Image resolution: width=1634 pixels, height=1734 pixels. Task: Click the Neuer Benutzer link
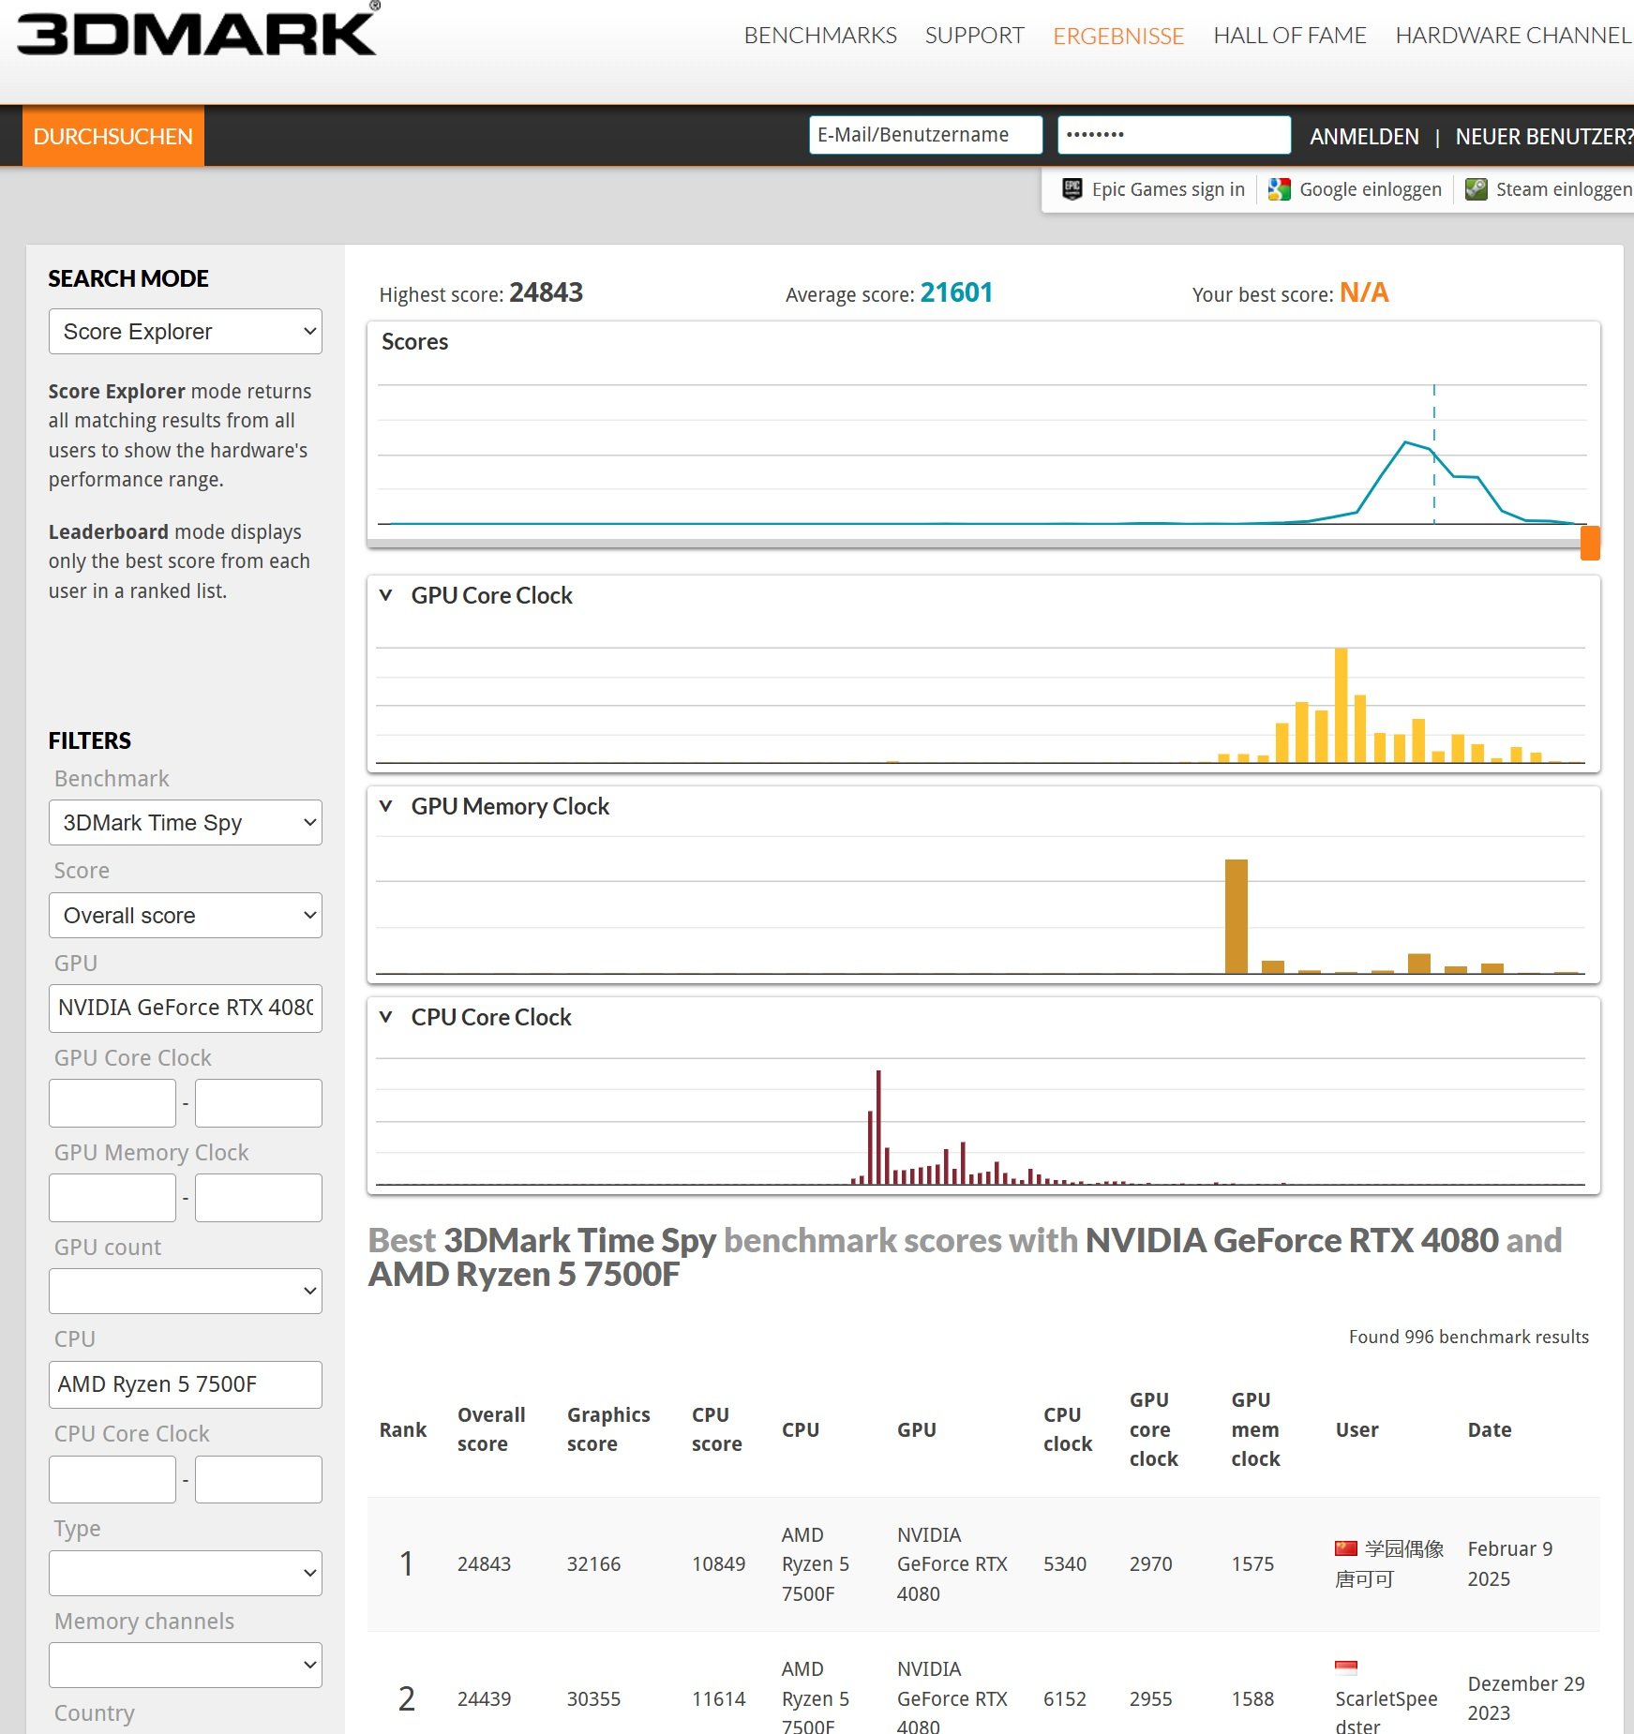(x=1544, y=137)
